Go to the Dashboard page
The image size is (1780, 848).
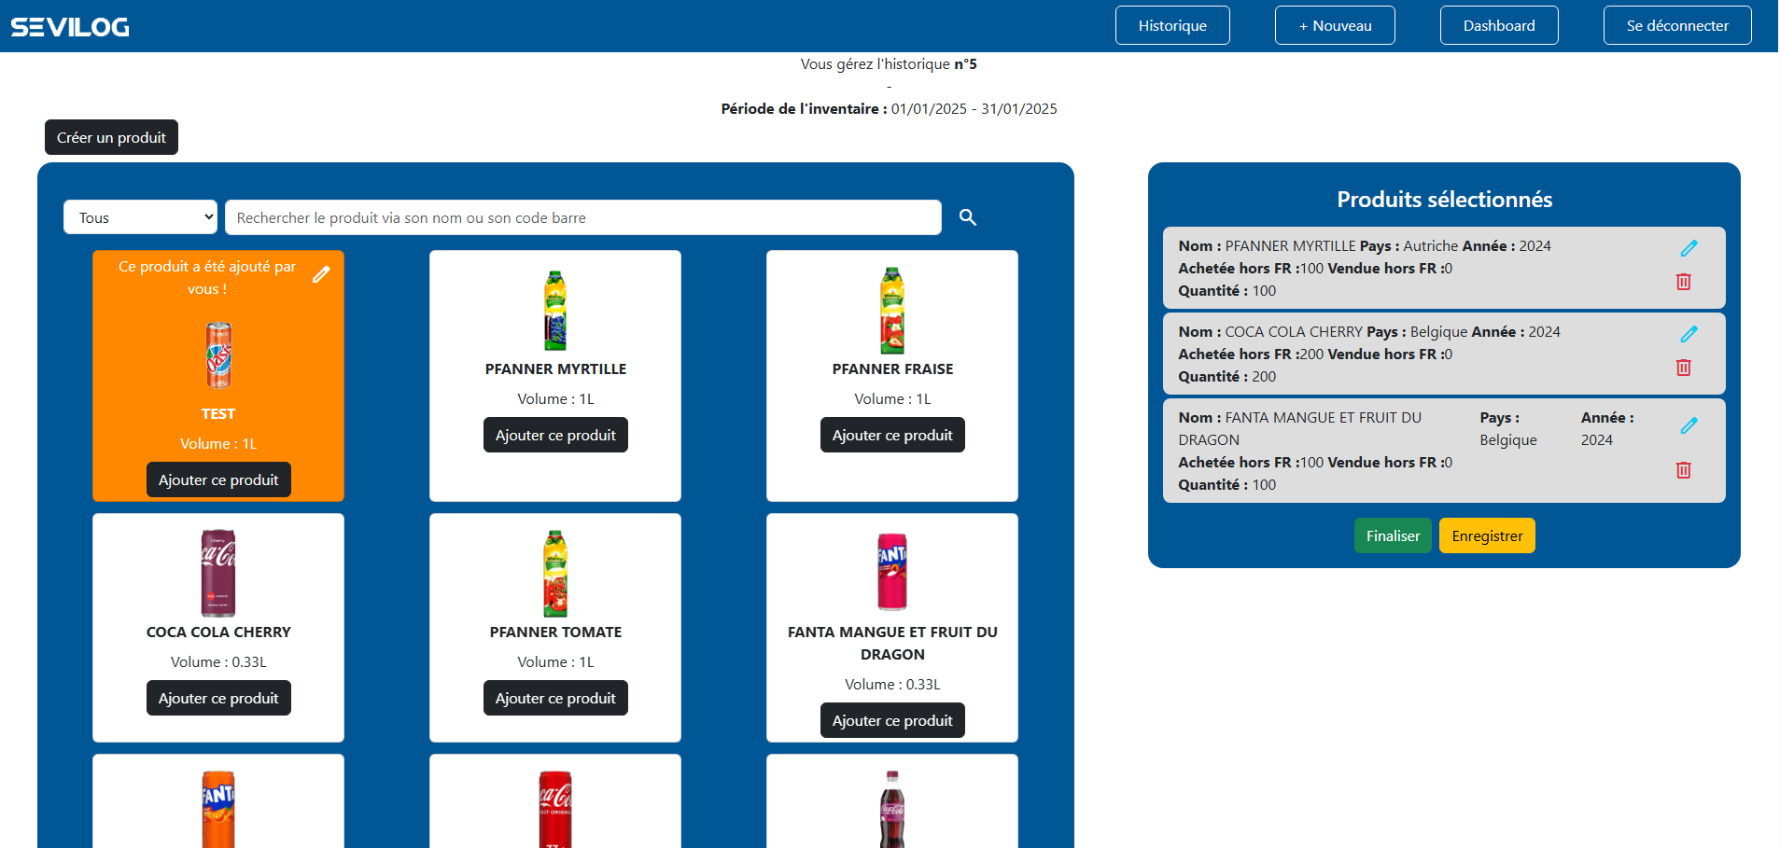(x=1498, y=26)
